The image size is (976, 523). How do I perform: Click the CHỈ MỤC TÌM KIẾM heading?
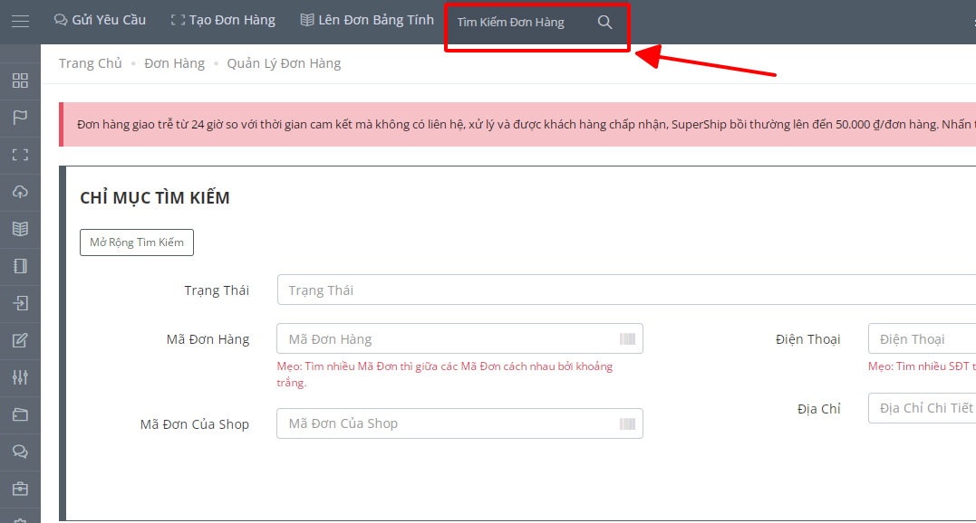coord(155,197)
